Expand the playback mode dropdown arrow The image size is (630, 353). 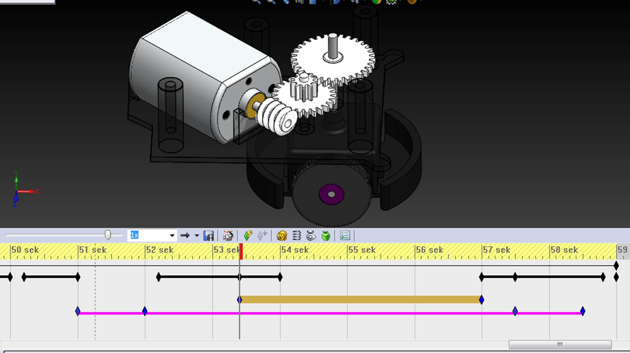coord(197,235)
